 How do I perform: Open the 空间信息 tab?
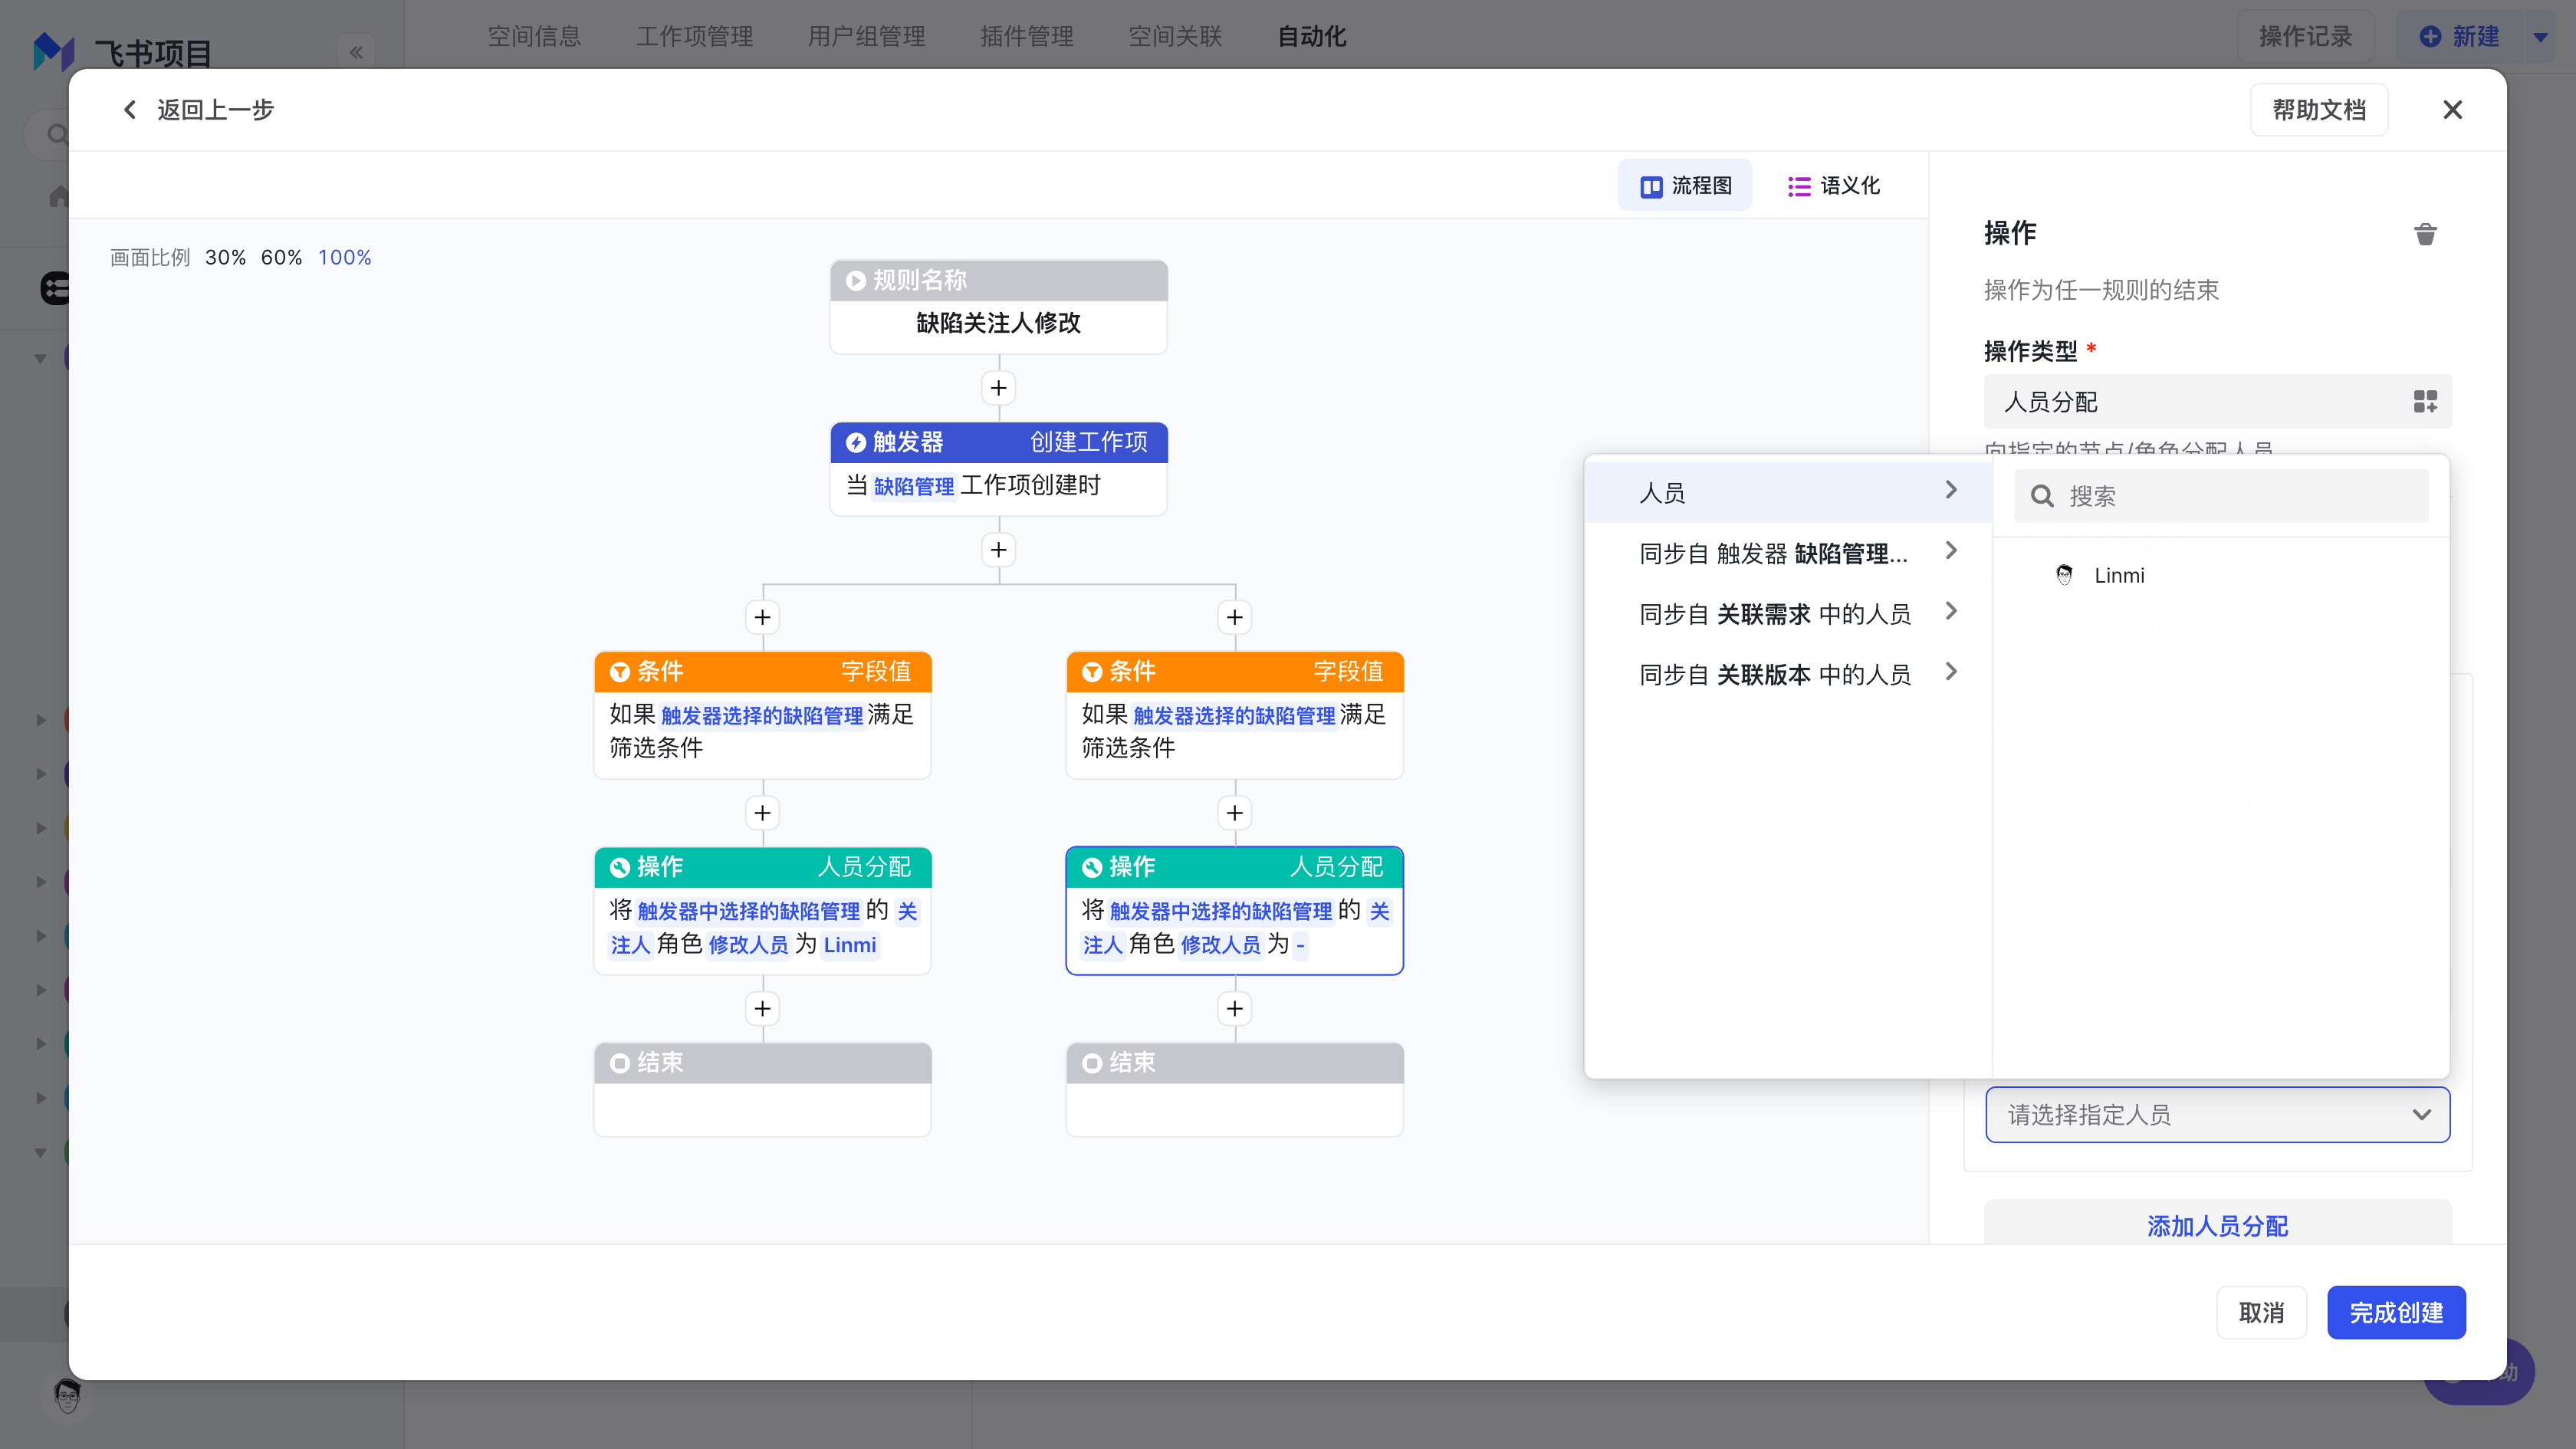click(534, 37)
